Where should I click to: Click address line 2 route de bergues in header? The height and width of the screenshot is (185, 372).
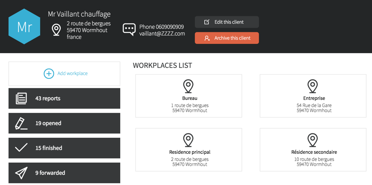89,24
